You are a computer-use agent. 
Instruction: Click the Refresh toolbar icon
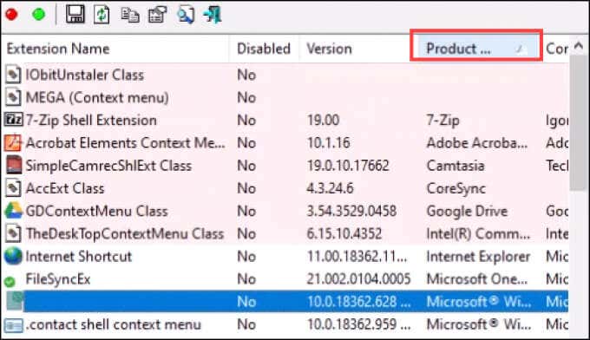pos(102,15)
